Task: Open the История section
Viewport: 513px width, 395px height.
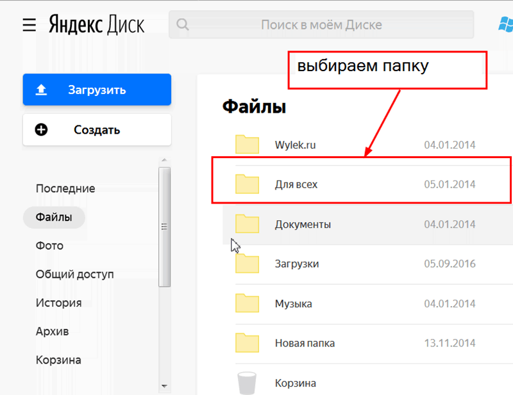Action: [x=58, y=303]
